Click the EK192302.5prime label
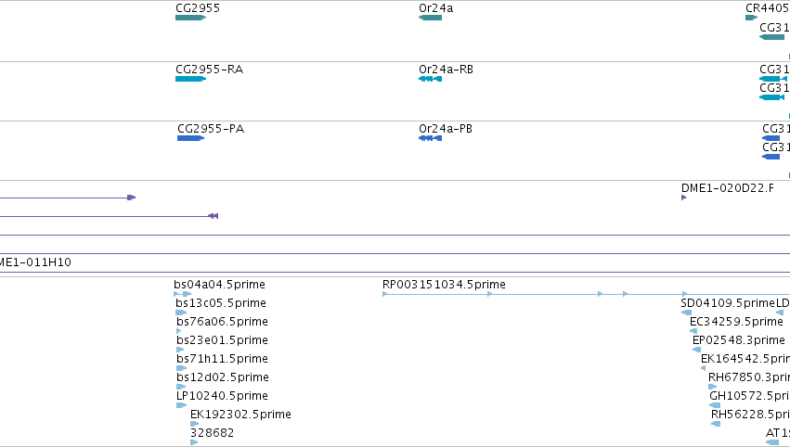790x447 pixels. [240, 415]
